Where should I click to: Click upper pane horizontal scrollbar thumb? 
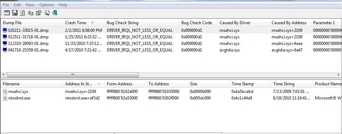(x=73, y=75)
